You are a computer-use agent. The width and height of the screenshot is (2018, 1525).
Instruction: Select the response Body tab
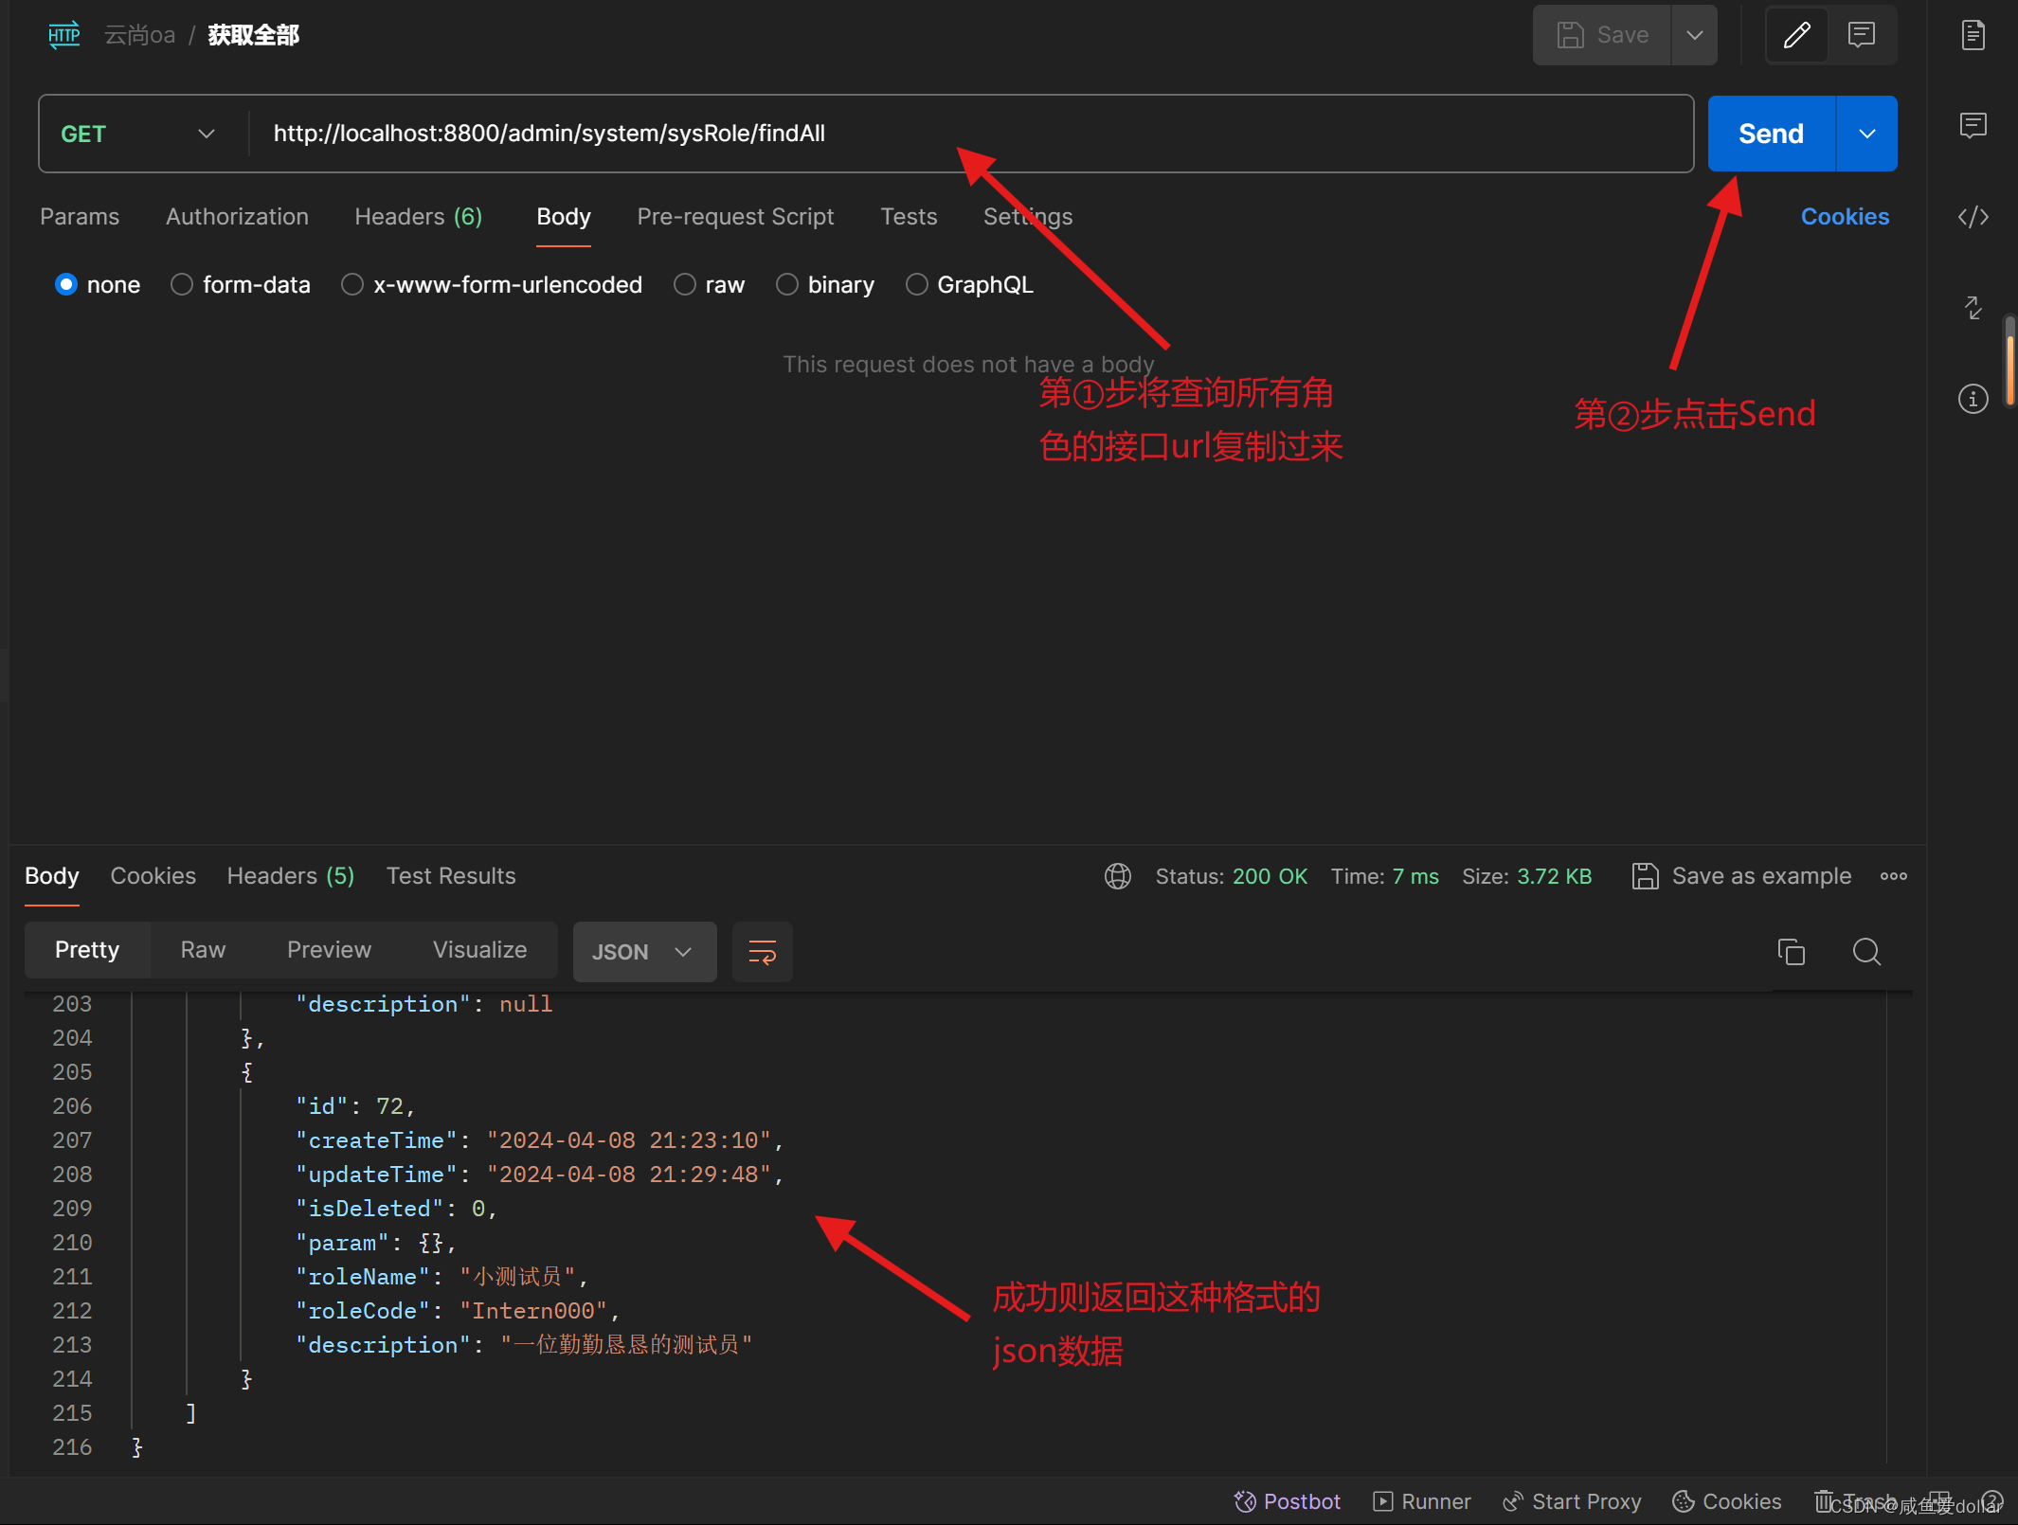(x=51, y=876)
